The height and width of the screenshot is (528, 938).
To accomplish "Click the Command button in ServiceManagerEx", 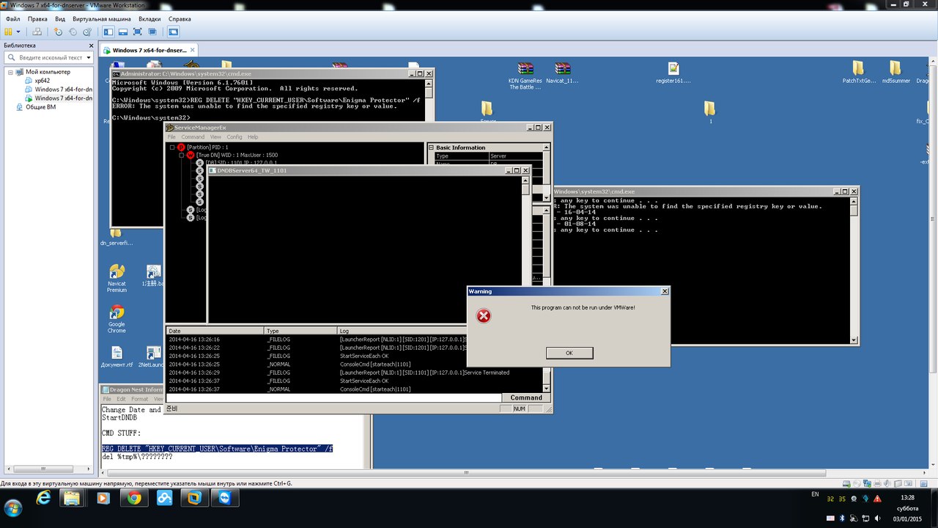I will [525, 397].
